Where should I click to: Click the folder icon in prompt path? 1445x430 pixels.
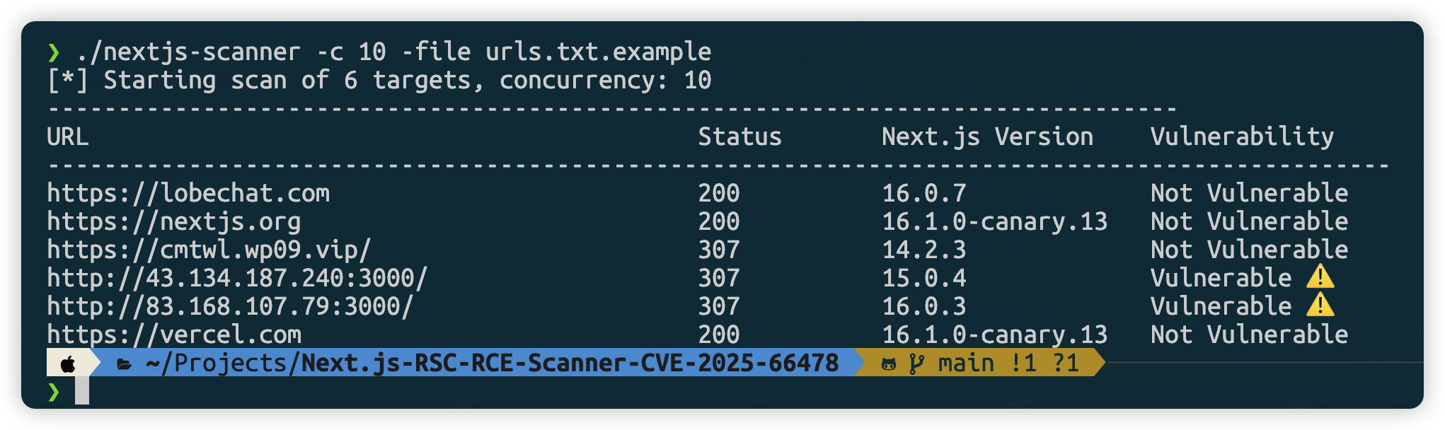125,364
